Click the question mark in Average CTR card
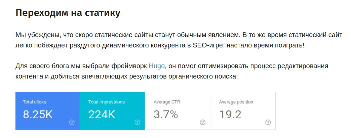 click(203, 122)
